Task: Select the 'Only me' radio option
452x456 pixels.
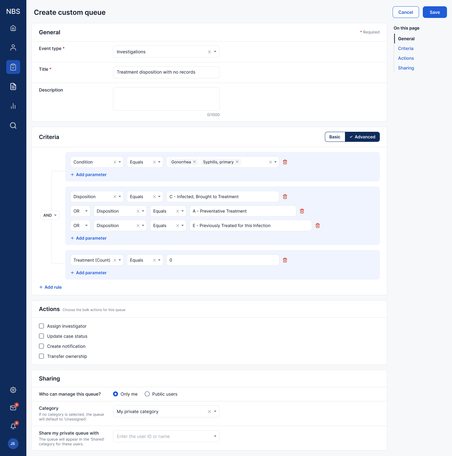Action: [116, 394]
